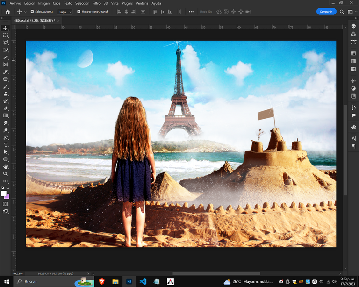Open the Paragraph panel icon

point(353,146)
